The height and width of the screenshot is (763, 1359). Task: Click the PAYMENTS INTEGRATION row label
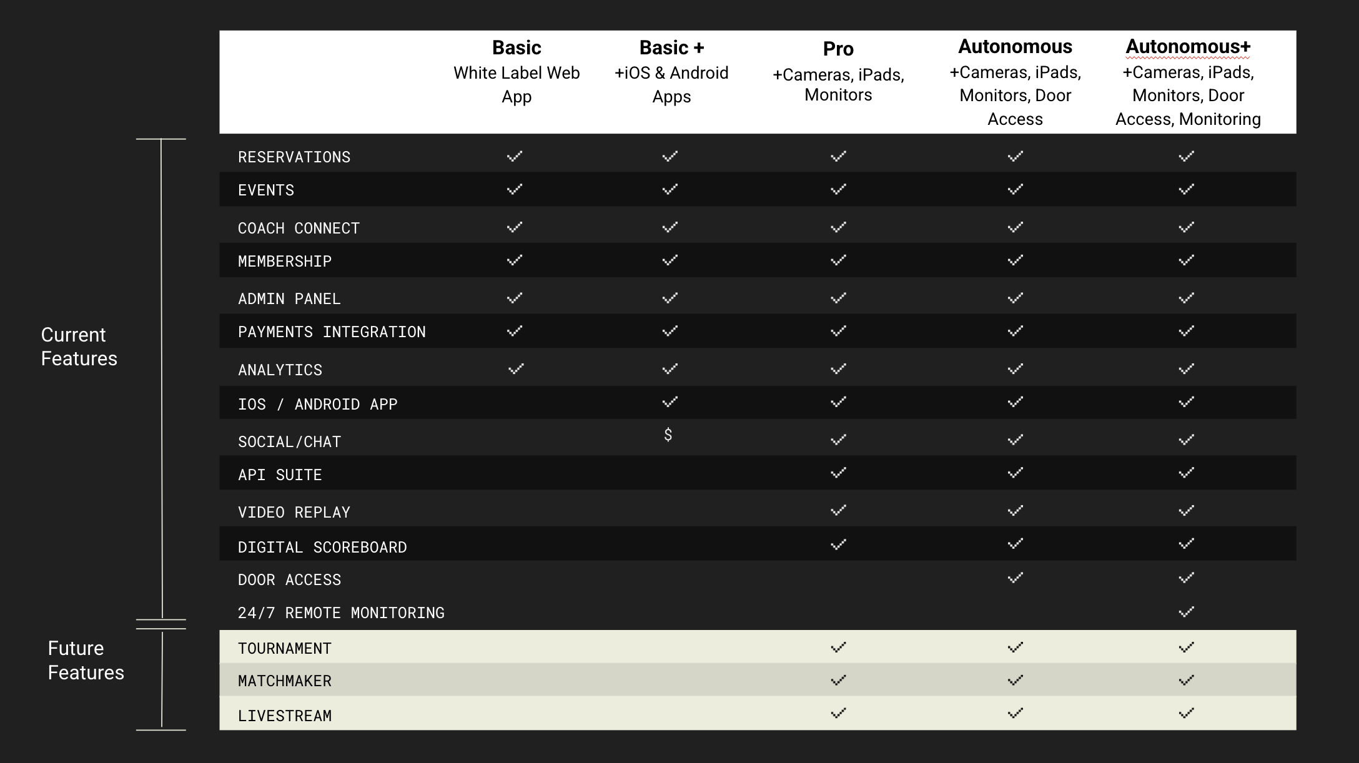(332, 332)
